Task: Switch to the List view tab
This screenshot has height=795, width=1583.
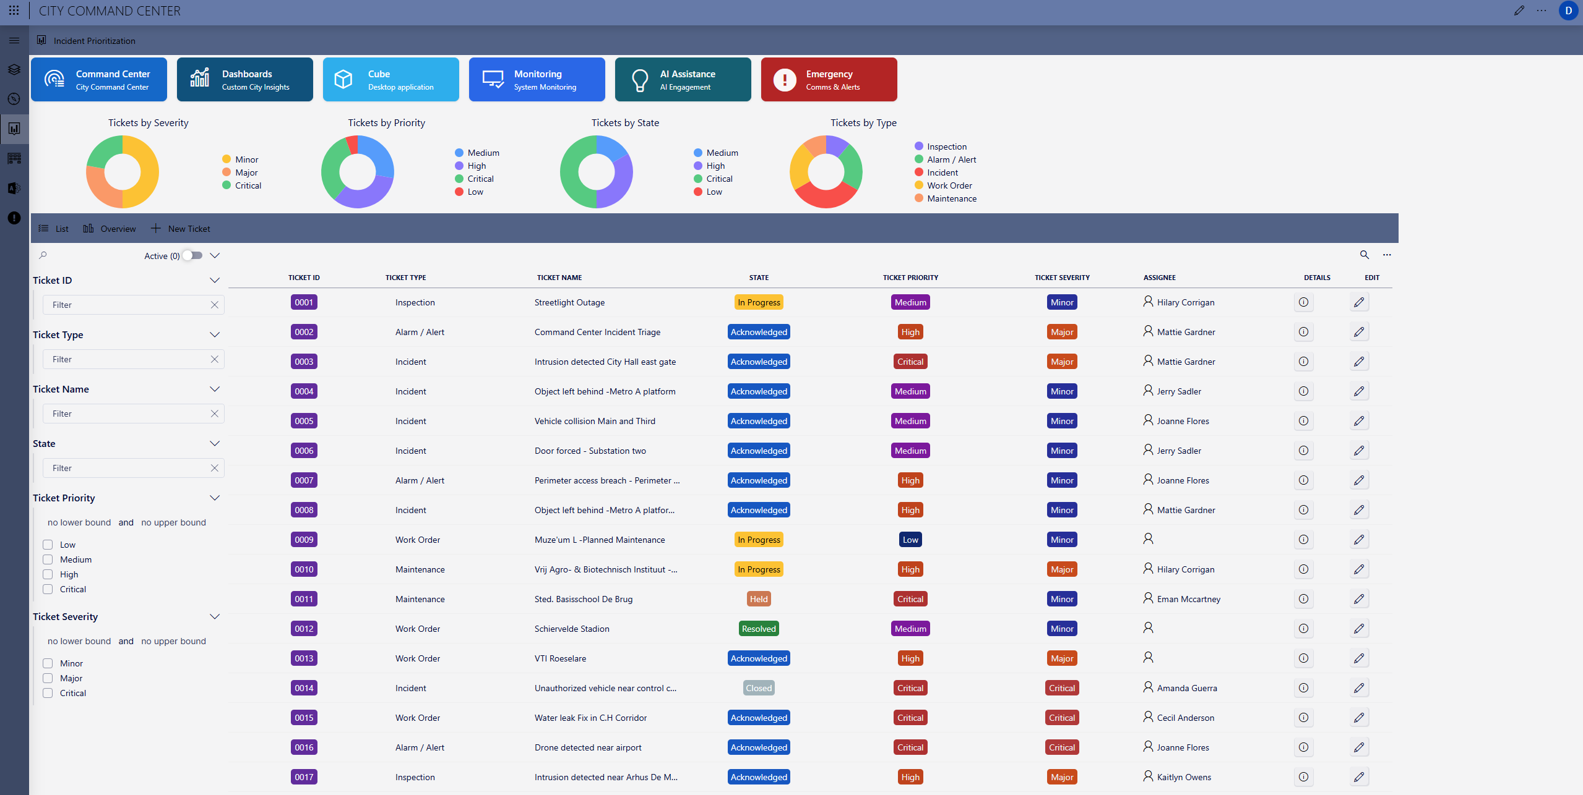Action: point(54,229)
